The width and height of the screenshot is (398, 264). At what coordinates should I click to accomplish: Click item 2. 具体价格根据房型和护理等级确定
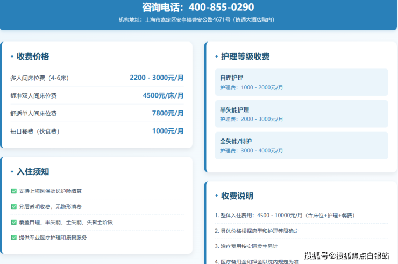[x=257, y=231]
